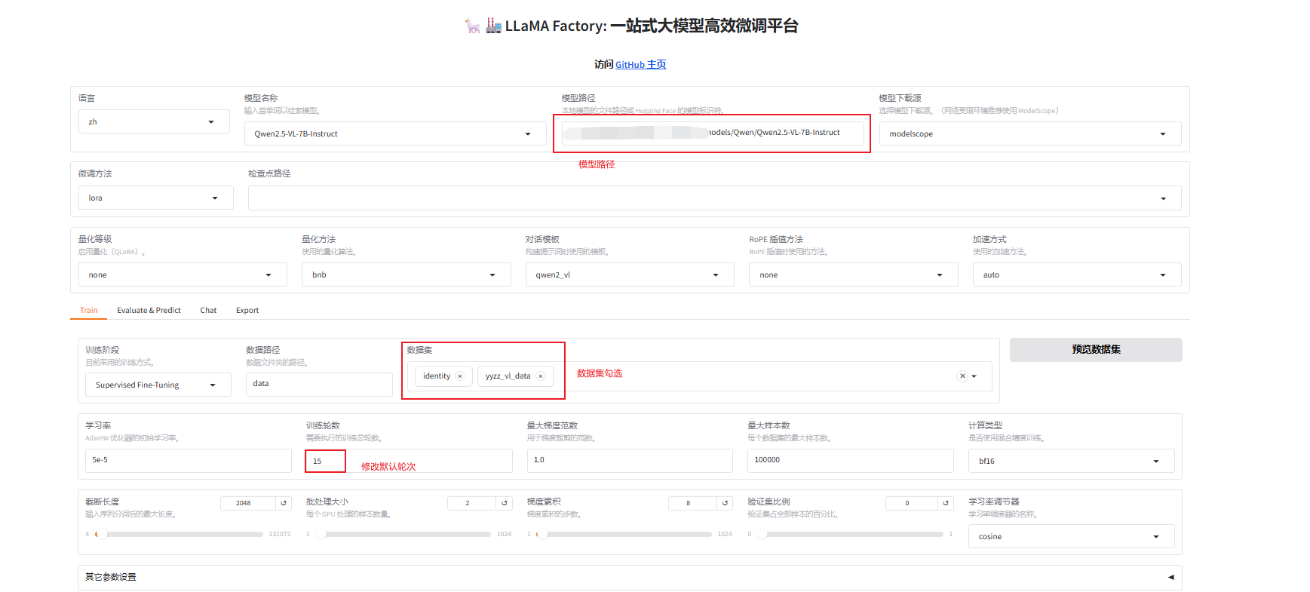Switch to the Train tab
The width and height of the screenshot is (1310, 592).
point(89,310)
